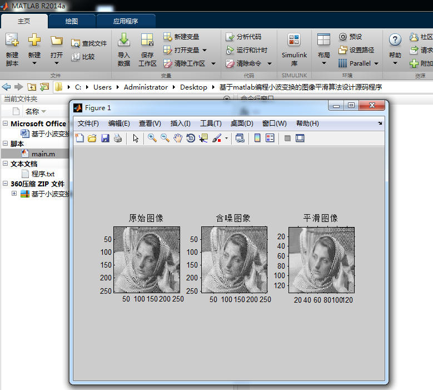Click Desktop in the address path
The image size is (433, 390).
pyautogui.click(x=193, y=87)
